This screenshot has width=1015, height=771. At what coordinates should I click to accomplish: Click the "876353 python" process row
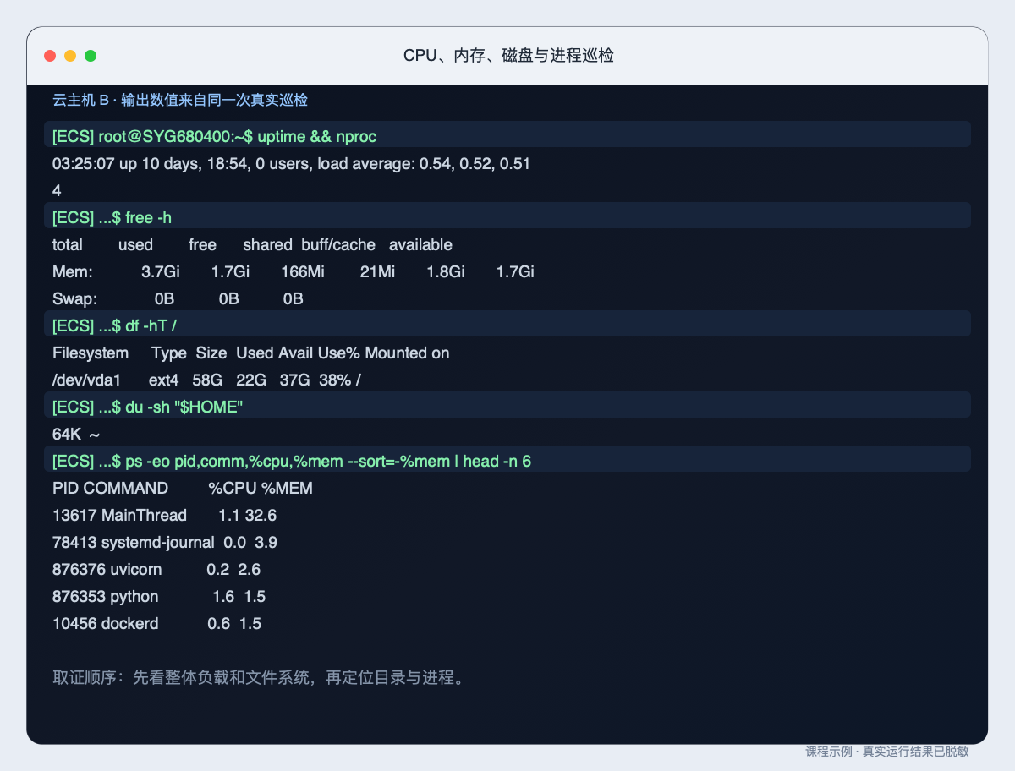click(x=159, y=596)
